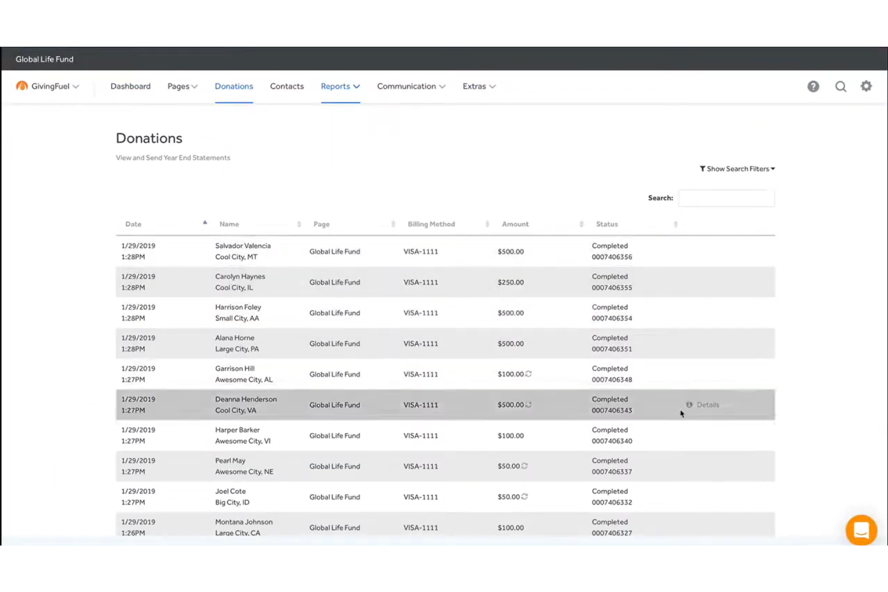The image size is (888, 592).
Task: Open the orange chat widget button
Action: (x=861, y=530)
